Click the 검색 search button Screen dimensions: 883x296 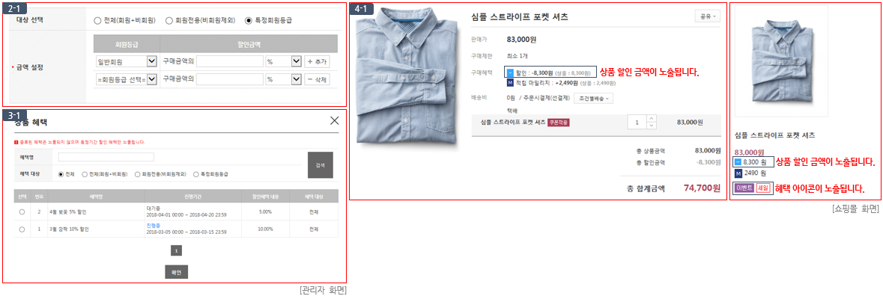coord(321,165)
